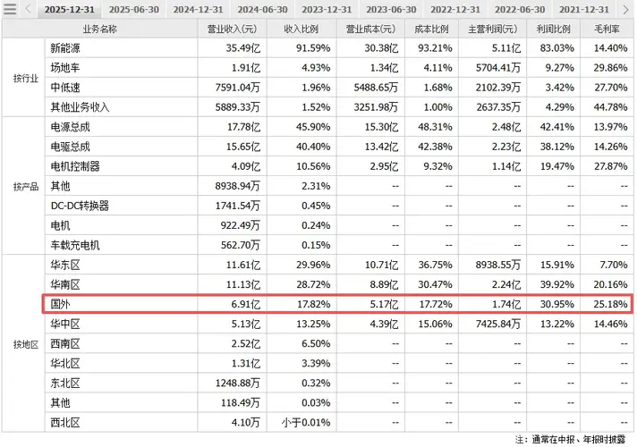Viewport: 637px width, 447px height.
Task: Switch to the 2025-06-30 tab
Action: (x=134, y=9)
